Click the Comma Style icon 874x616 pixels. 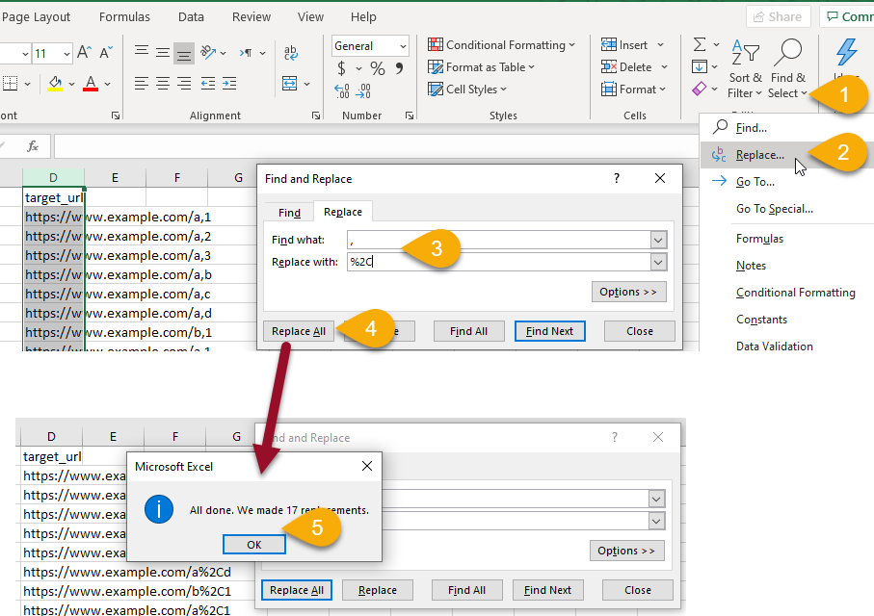401,68
